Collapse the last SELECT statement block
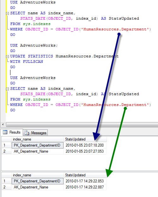158x197 pixels. tap(7, 89)
